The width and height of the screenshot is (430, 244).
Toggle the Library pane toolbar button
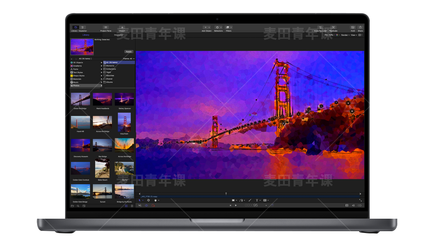coord(76,28)
